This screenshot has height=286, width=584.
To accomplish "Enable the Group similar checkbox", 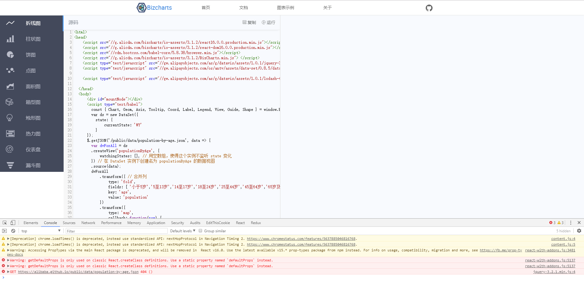I will tap(200, 231).
